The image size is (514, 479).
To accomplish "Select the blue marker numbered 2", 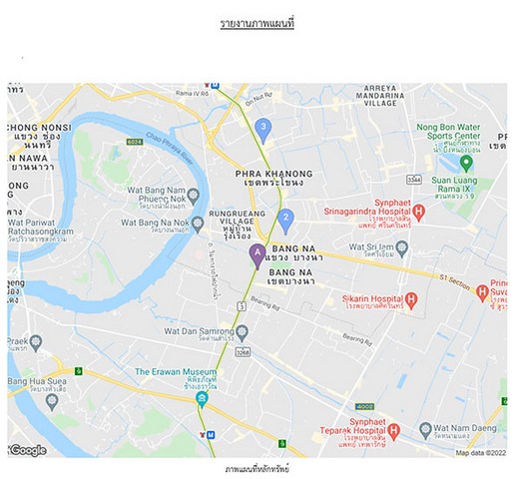I will coord(285,222).
